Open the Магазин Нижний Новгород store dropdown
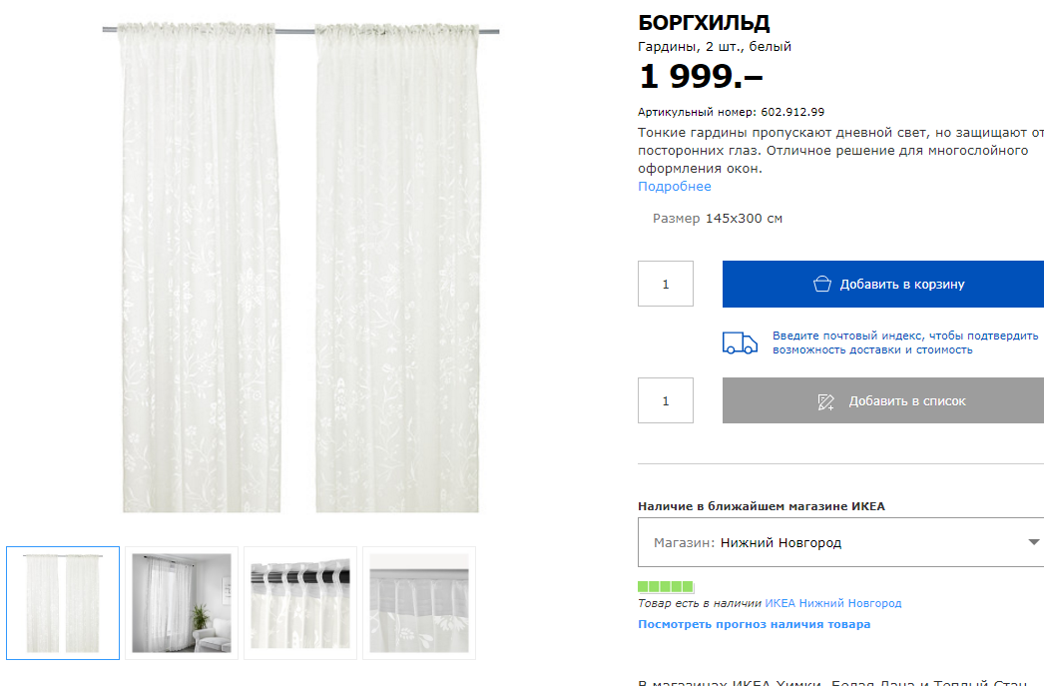The width and height of the screenshot is (1044, 686). (x=841, y=542)
